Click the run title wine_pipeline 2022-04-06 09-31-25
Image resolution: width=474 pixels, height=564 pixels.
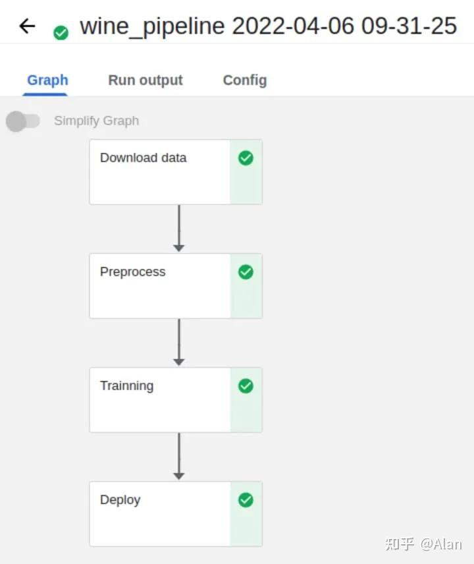[266, 26]
